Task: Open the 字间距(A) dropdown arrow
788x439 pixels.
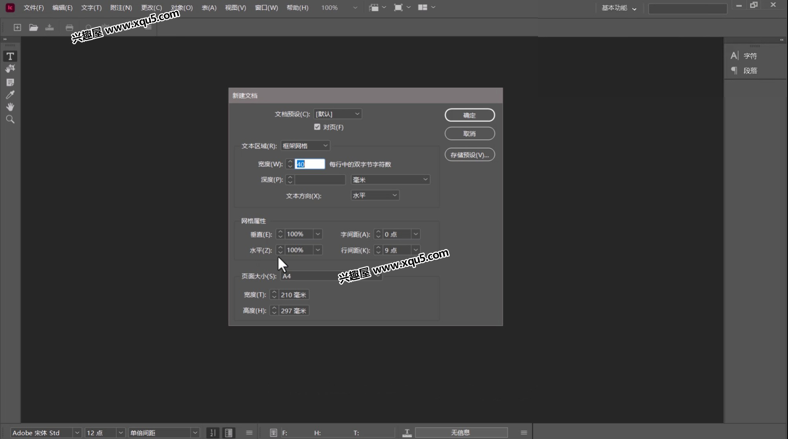Action: click(416, 234)
